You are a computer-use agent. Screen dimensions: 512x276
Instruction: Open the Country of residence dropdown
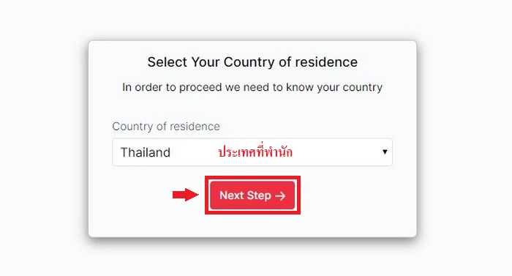click(x=252, y=152)
